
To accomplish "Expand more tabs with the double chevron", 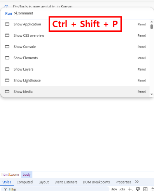I will click(x=137, y=182).
